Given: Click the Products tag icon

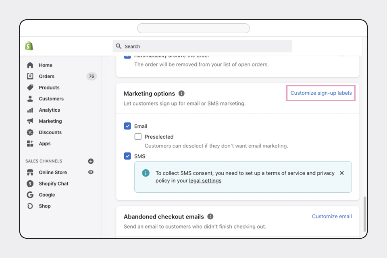Looking at the screenshot, I should [x=30, y=87].
